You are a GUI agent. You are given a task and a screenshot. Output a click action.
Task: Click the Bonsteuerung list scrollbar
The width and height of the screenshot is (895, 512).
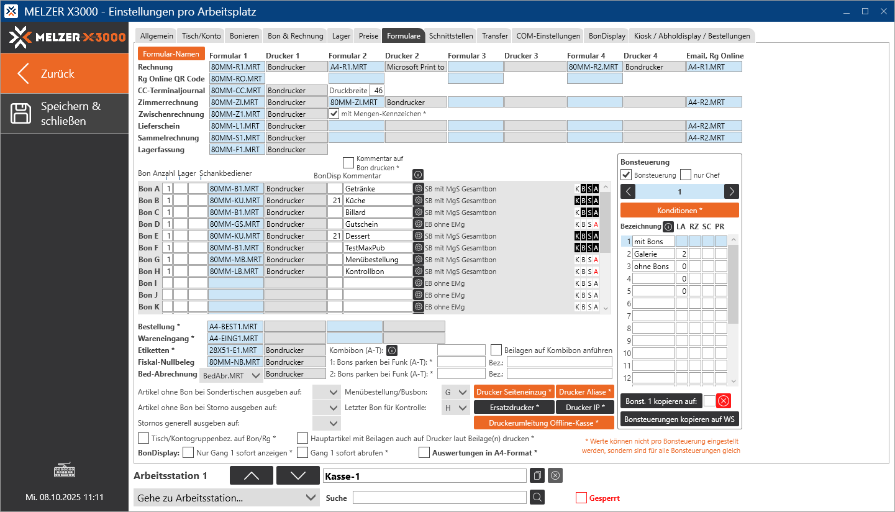point(734,310)
